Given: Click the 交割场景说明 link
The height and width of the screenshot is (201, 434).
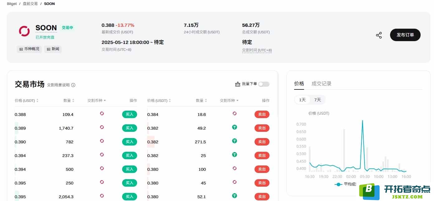Looking at the screenshot, I should [58, 85].
